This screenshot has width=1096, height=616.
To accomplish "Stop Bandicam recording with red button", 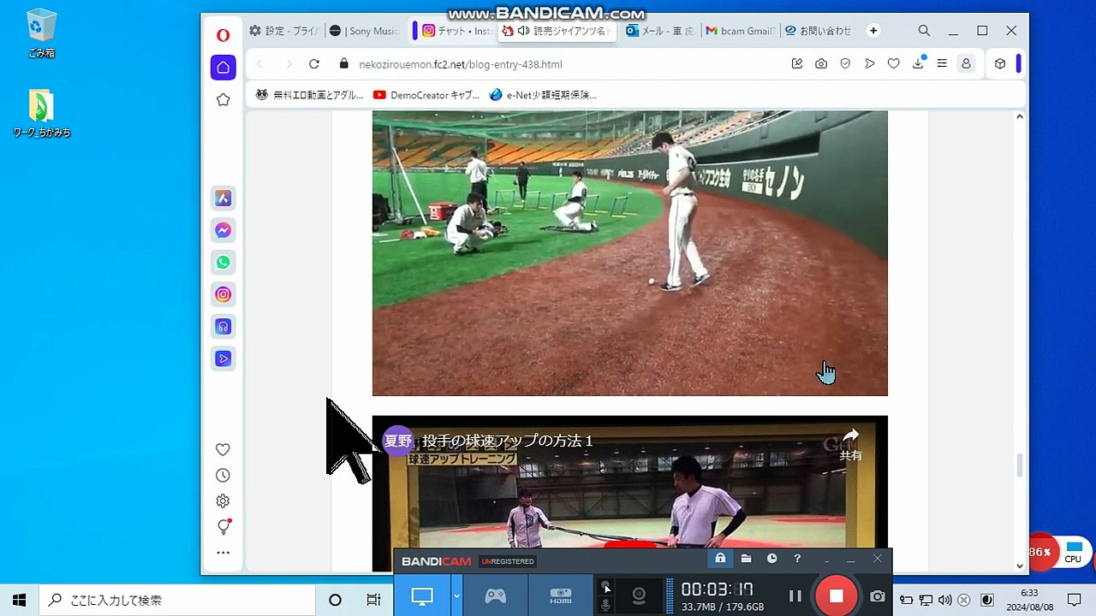I will [x=837, y=596].
